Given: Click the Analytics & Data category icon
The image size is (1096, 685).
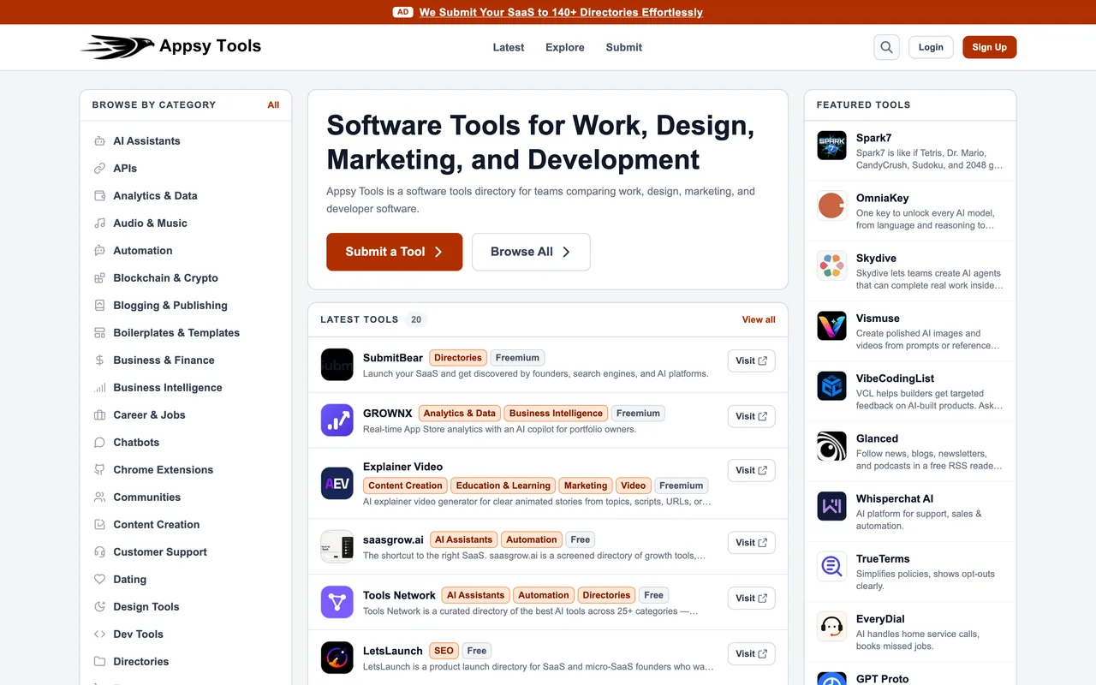Looking at the screenshot, I should tap(99, 196).
